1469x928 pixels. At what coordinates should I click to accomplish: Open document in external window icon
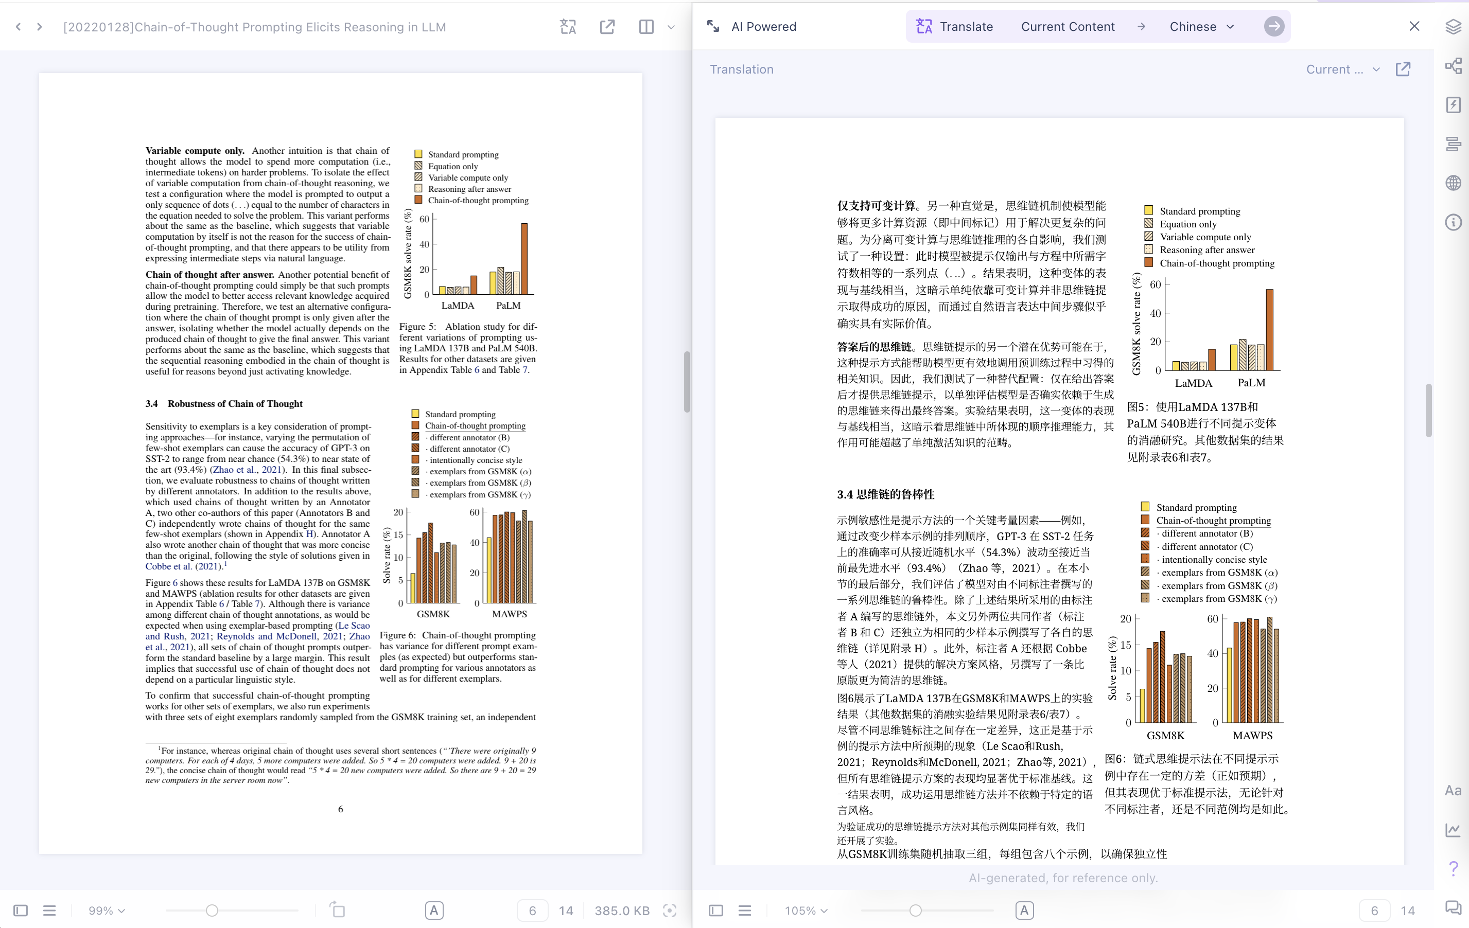point(607,27)
